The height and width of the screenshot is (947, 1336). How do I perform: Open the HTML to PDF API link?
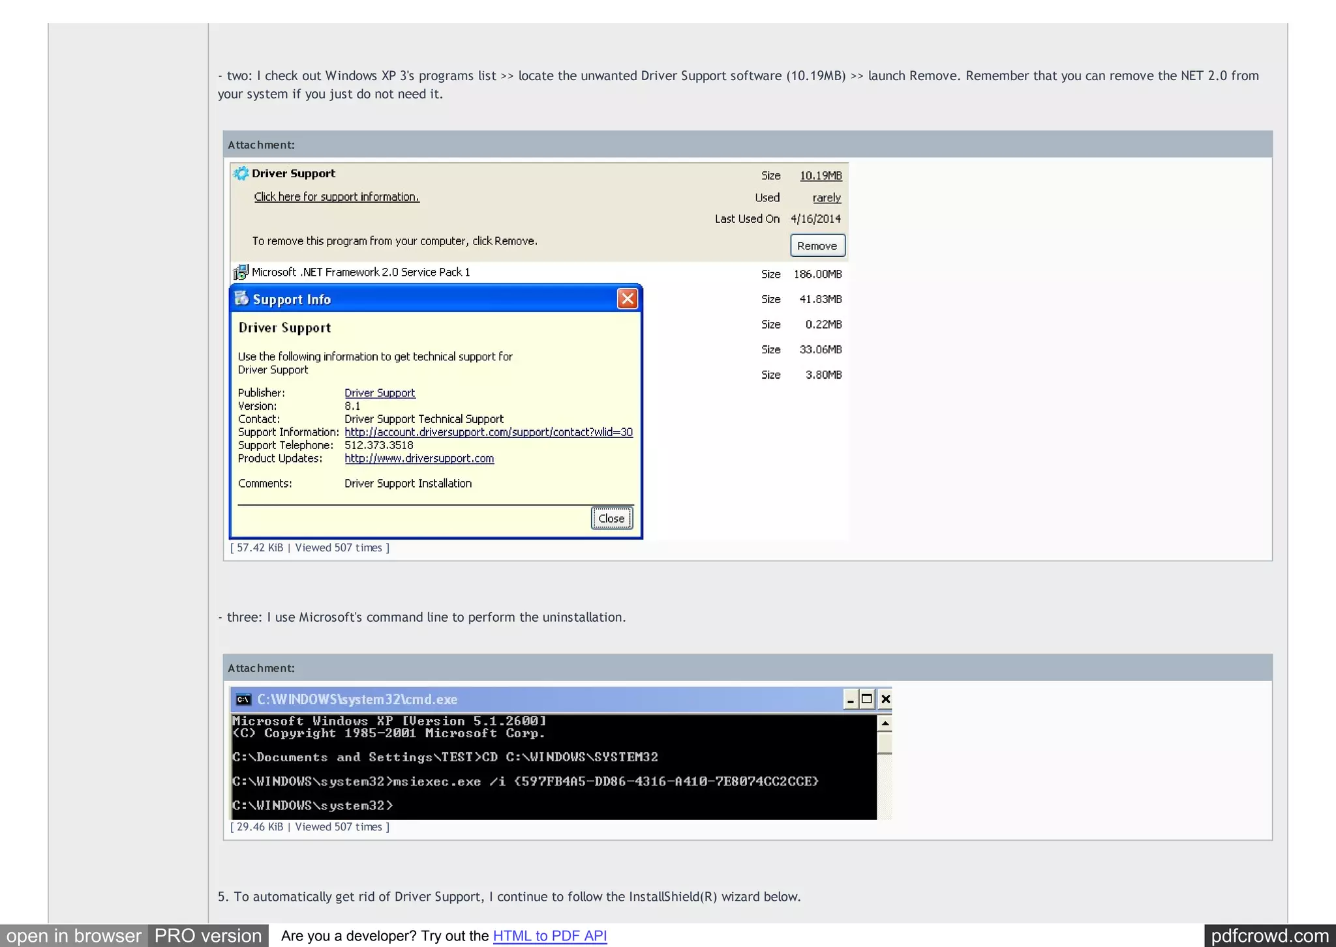click(x=550, y=936)
